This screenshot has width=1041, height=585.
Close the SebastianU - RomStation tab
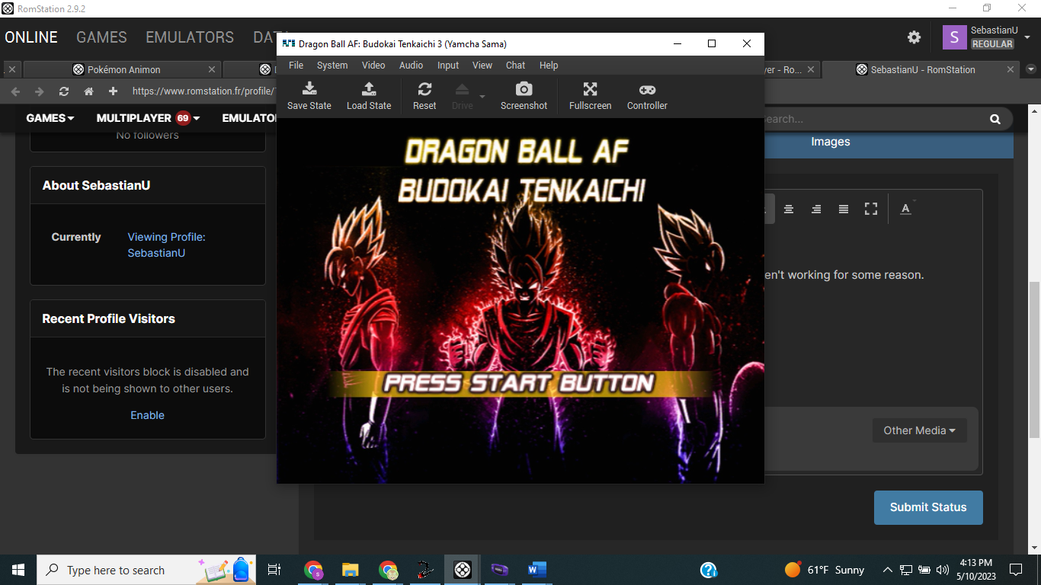(x=1011, y=69)
